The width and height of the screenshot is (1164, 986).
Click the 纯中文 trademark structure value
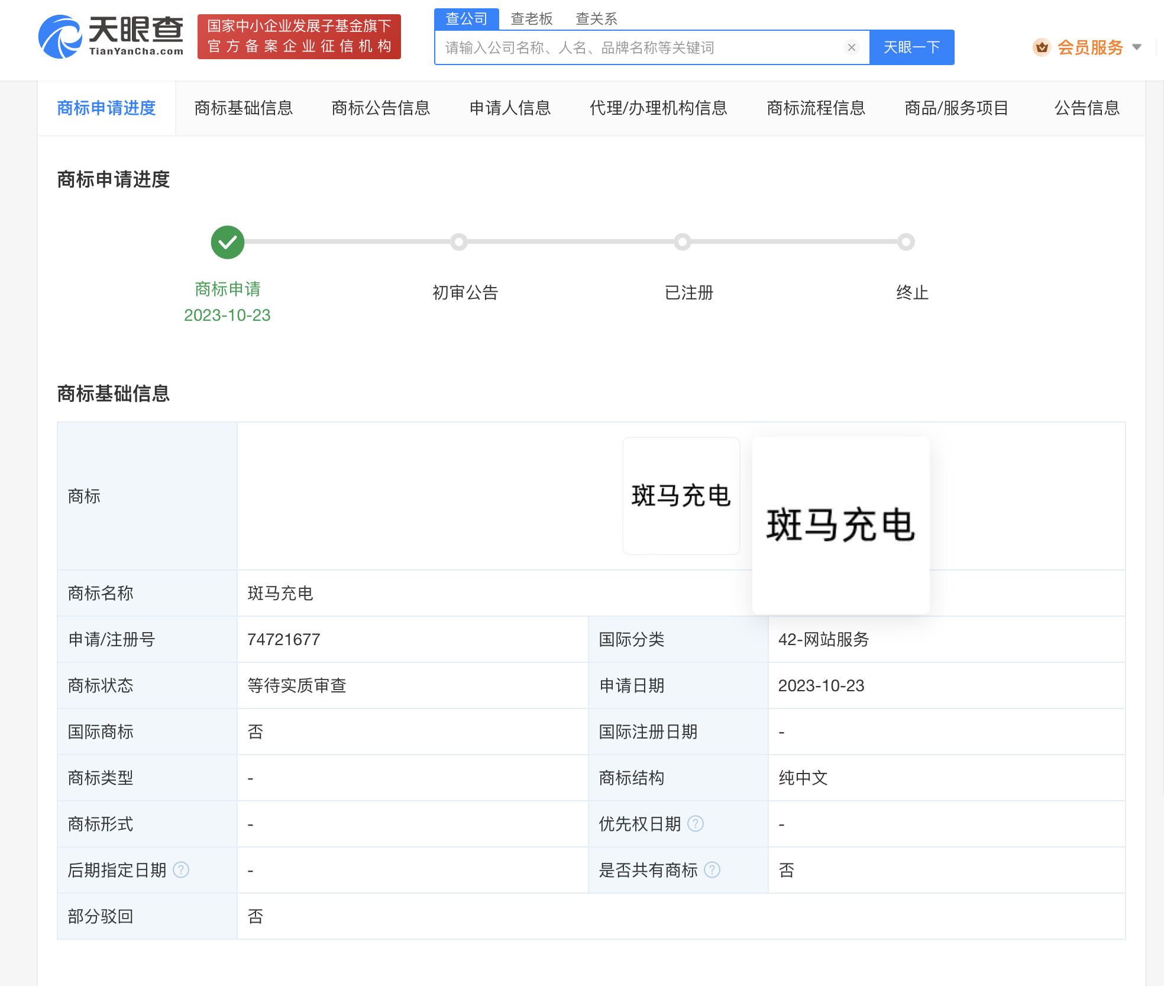pyautogui.click(x=803, y=778)
